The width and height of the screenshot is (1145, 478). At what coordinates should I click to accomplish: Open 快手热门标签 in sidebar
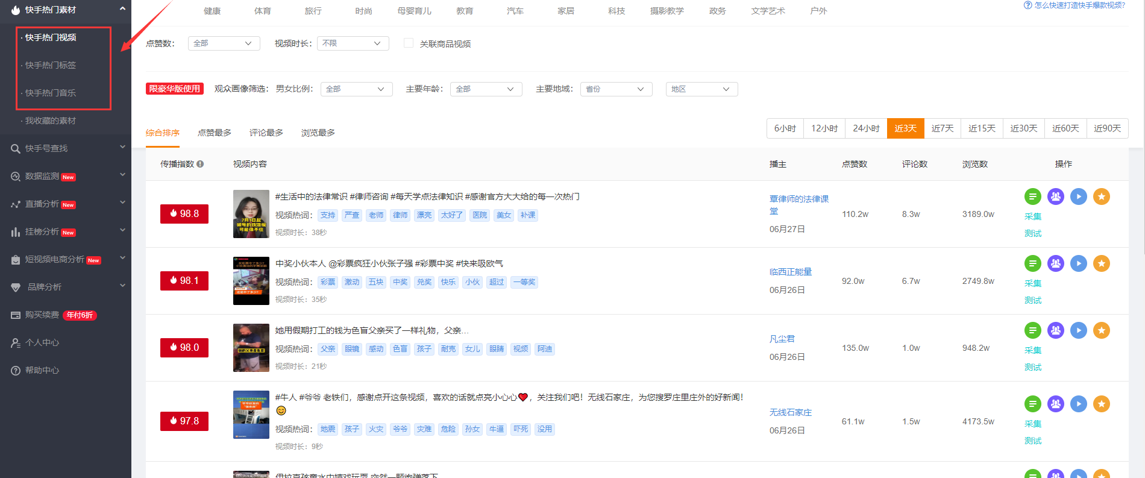(51, 65)
